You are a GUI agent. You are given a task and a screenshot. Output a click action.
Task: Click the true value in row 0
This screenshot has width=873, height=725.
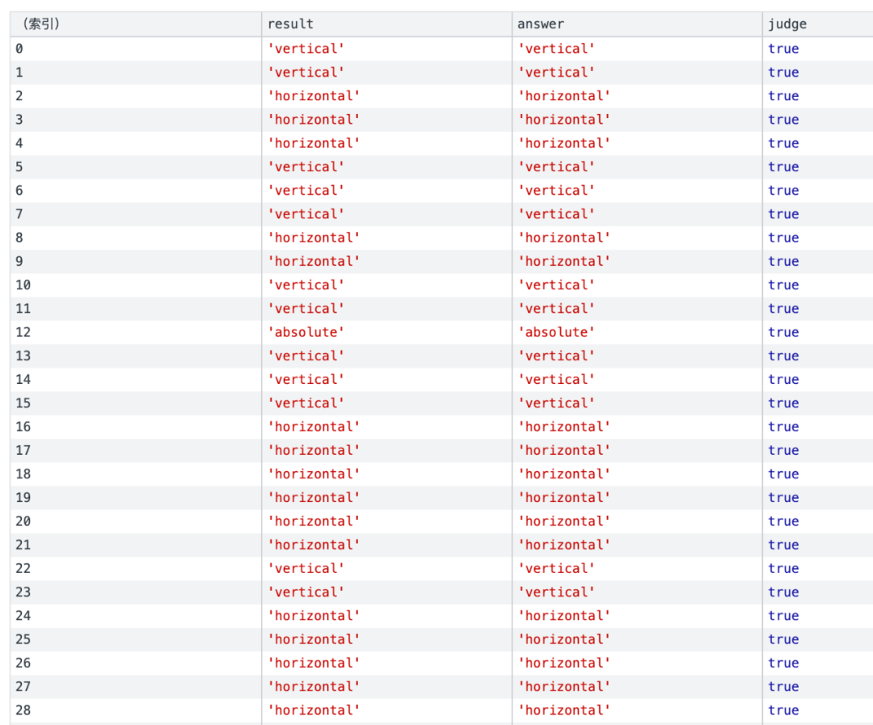click(783, 49)
